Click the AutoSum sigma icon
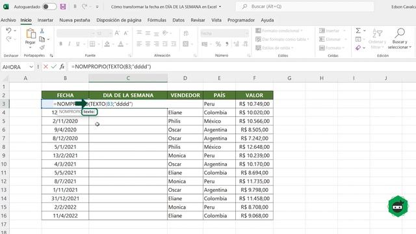416x234 pixels. [x=358, y=31]
